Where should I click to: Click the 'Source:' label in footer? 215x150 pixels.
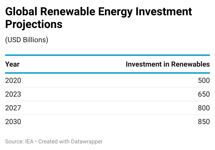tap(14, 141)
